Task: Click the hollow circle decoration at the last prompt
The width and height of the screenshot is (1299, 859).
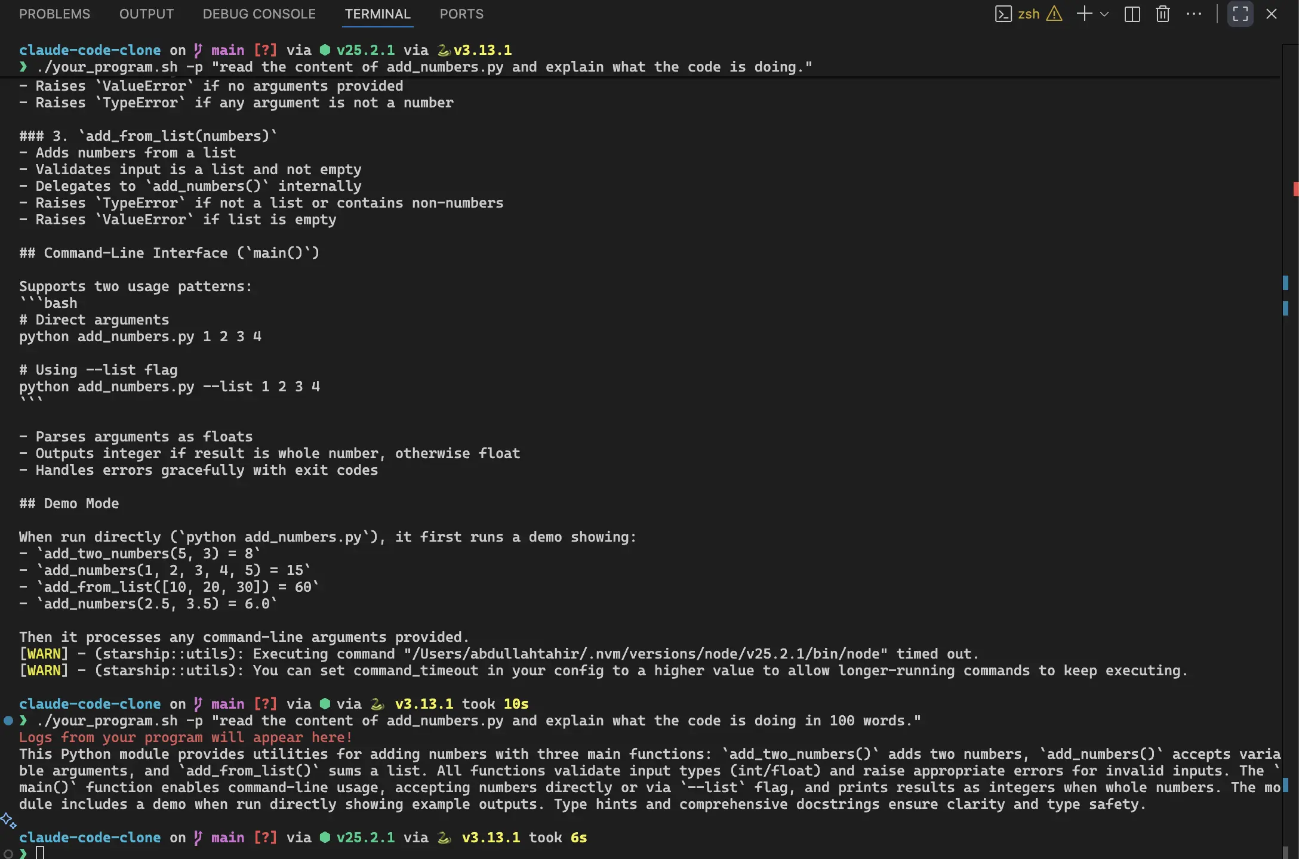Action: point(8,853)
